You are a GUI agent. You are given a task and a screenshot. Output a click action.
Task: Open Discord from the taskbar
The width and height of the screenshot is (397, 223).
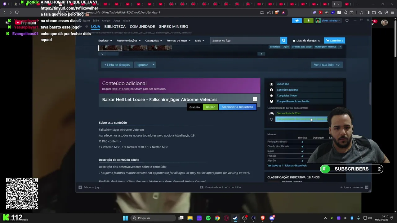(x=272, y=218)
